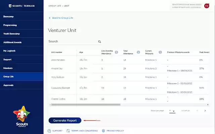Image resolution: width=215 pixels, height=134 pixels.
Task: Click the Support question mark icon
Action: coord(49,131)
